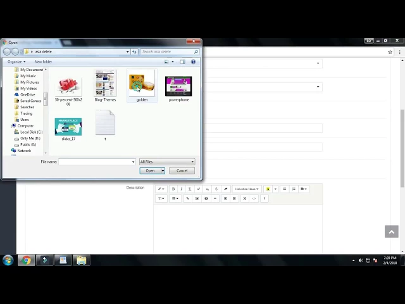Refresh the asia delete folder location

click(134, 52)
